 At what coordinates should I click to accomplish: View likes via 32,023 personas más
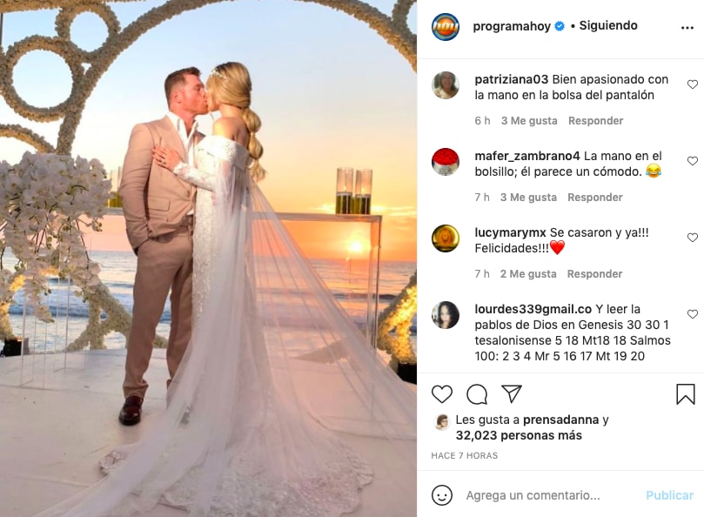click(519, 435)
